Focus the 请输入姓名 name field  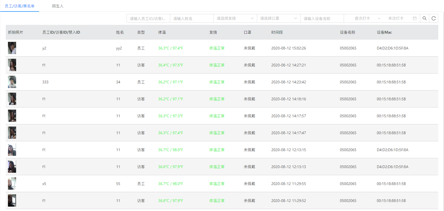(x=192, y=18)
